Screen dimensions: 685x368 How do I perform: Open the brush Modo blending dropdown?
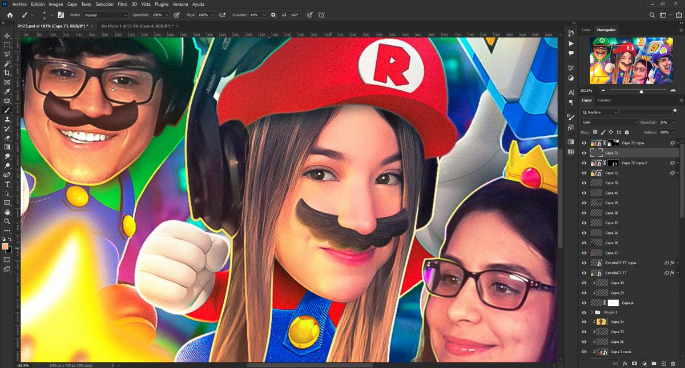point(106,15)
